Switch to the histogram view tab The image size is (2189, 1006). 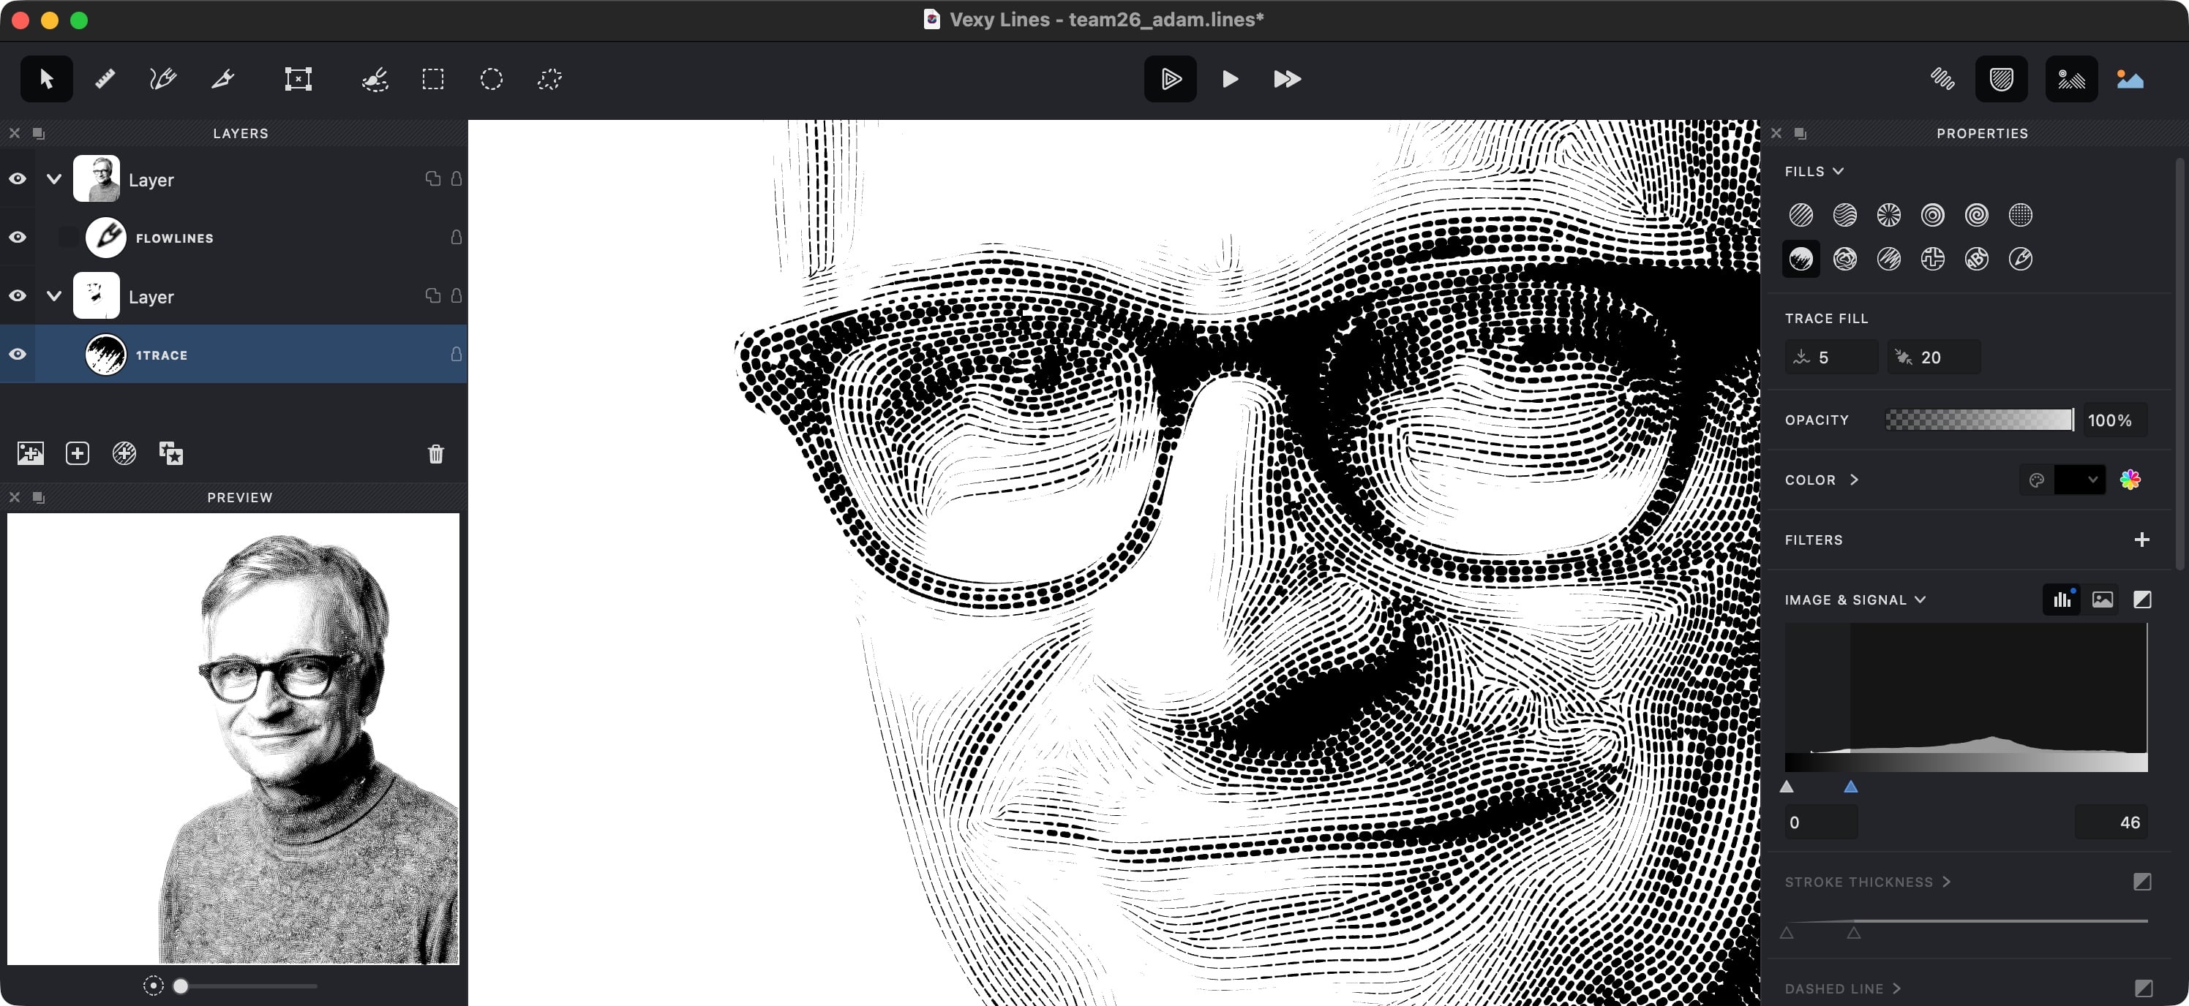2062,600
